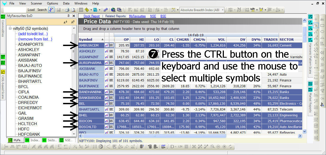Viewport: 326px width, 155px height.
Task: Toggle the LIN scale button in bottom toolbar
Action: click(180, 147)
